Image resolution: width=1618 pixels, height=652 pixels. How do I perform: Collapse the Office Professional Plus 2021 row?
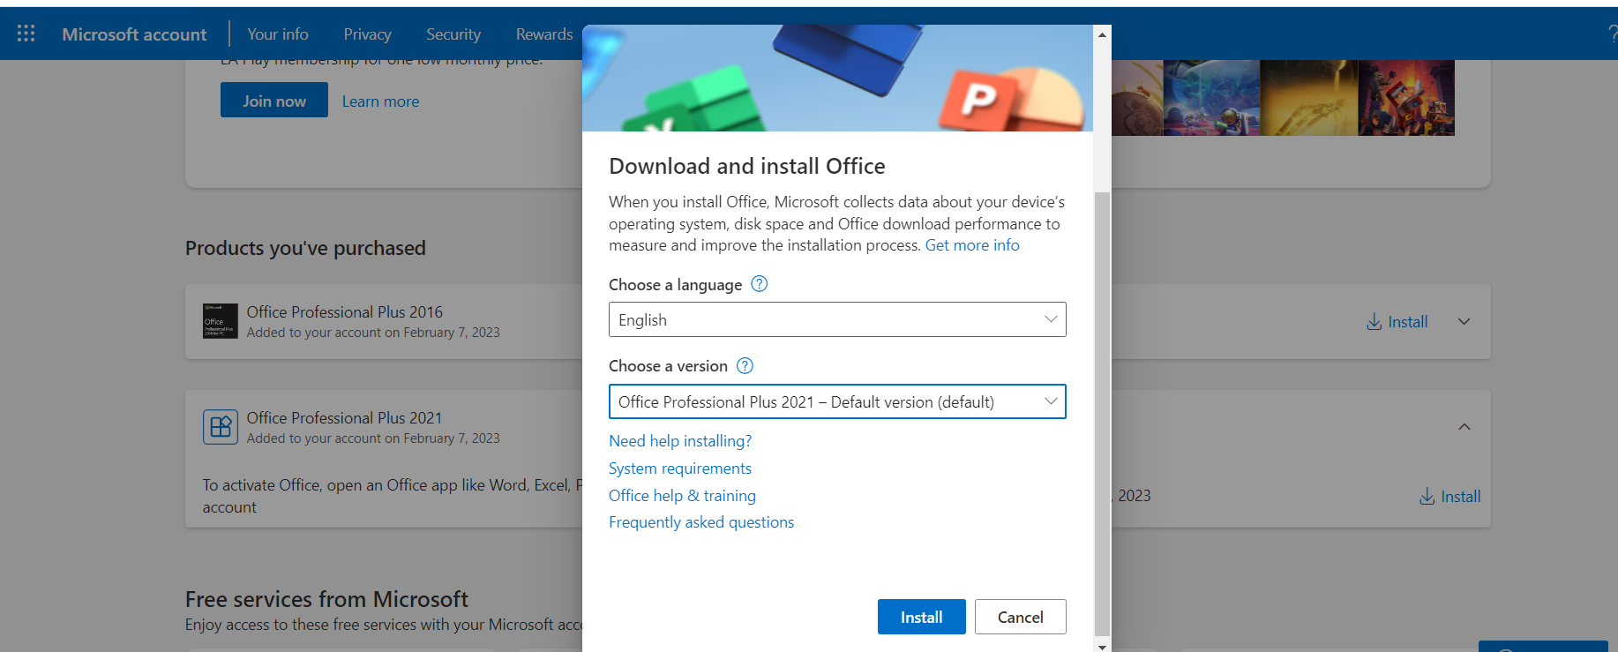pos(1464,427)
